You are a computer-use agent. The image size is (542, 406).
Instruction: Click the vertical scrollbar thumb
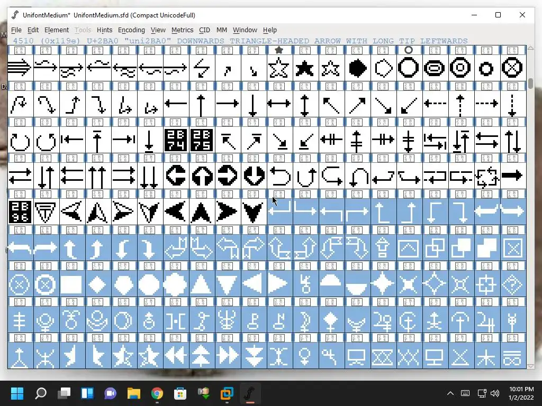tap(530, 83)
